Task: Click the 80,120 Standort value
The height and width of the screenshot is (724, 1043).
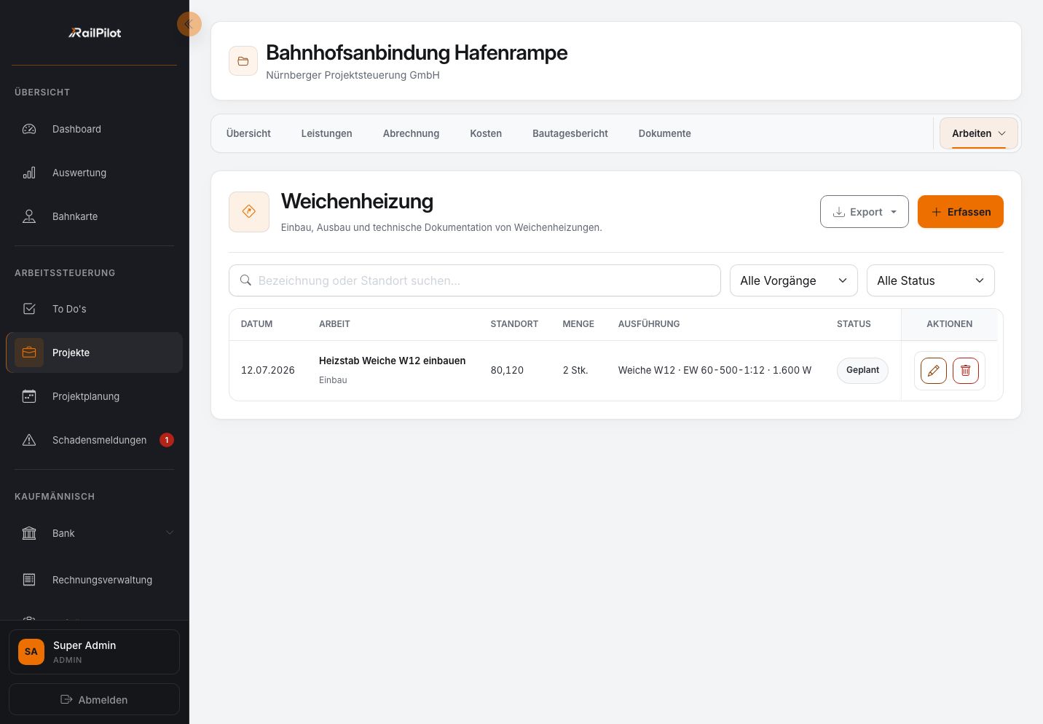Action: coord(507,370)
